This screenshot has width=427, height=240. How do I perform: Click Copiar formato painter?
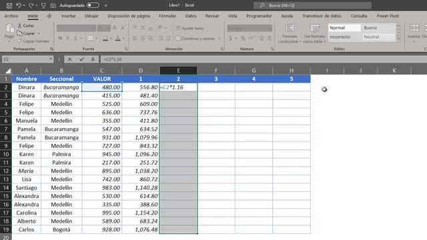[33, 41]
